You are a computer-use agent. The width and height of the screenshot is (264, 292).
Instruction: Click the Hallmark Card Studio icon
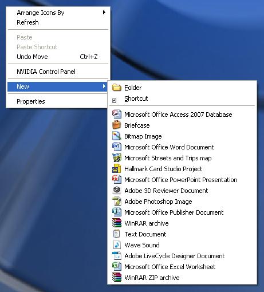117,168
